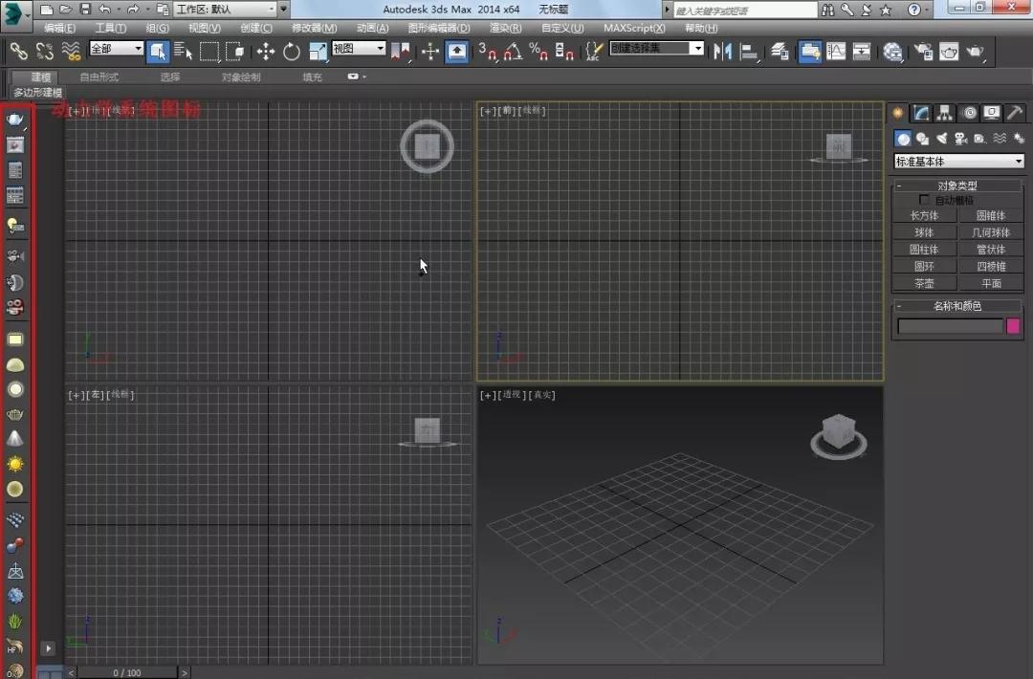Open the reference coordinate system dropdown

[x=355, y=47]
